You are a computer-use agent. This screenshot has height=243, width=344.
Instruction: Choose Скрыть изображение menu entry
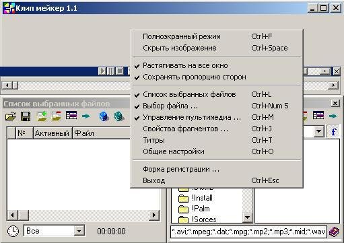point(217,48)
